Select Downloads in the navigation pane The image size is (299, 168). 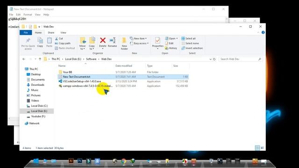(x=37, y=85)
